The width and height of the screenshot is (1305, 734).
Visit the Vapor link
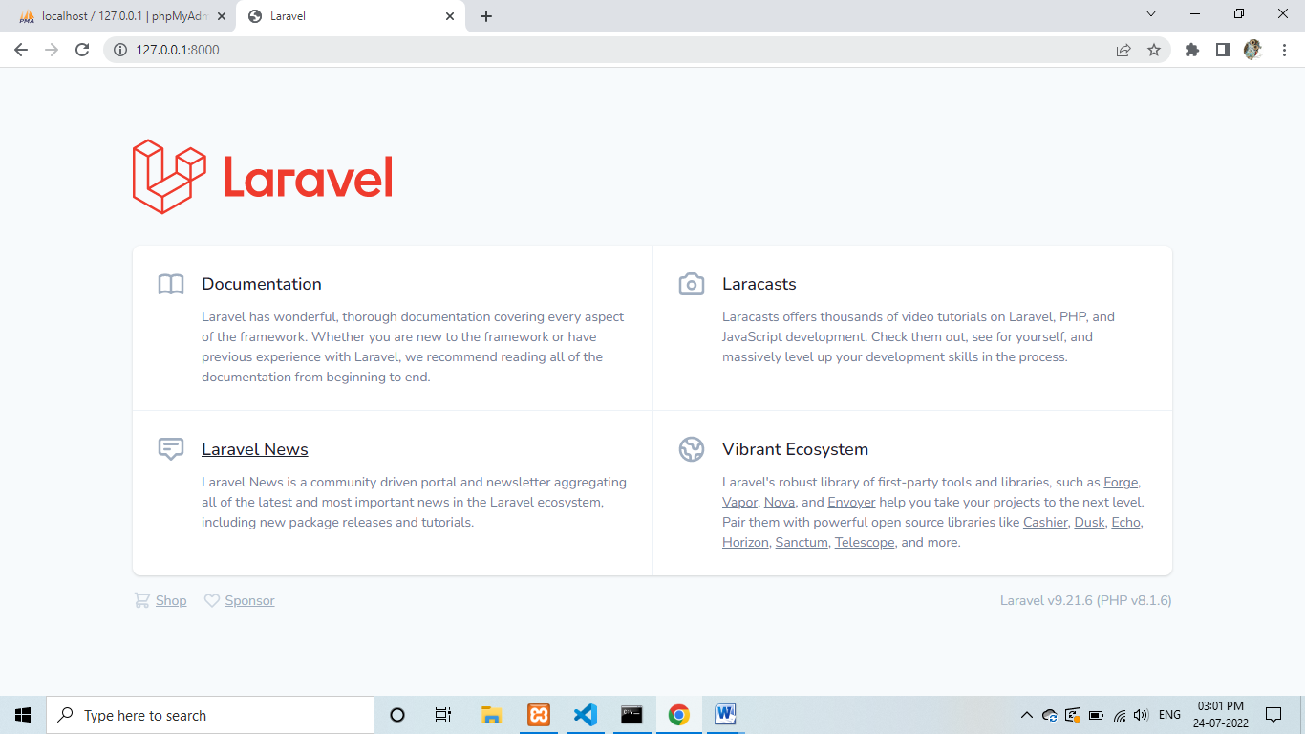pyautogui.click(x=739, y=503)
